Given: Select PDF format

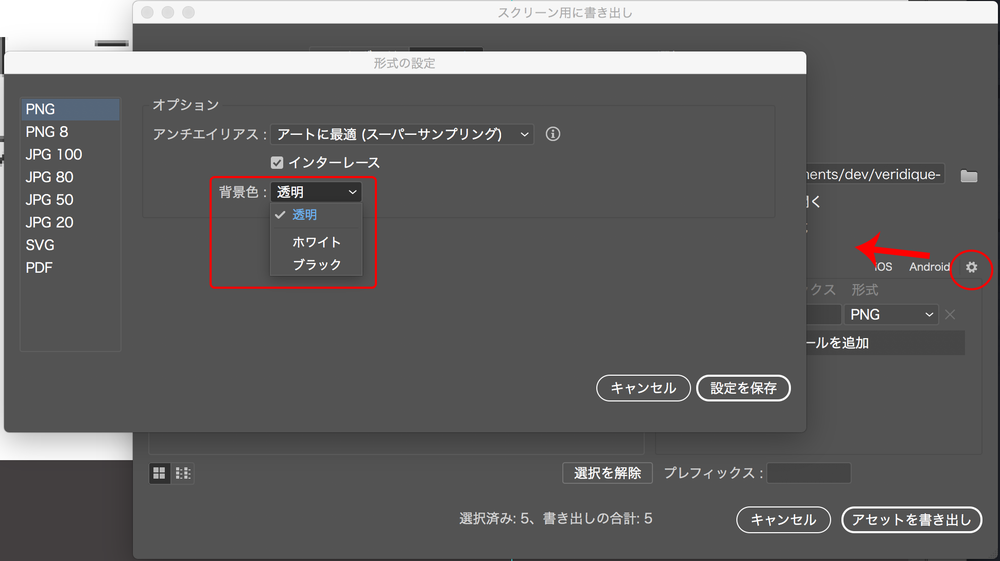Looking at the screenshot, I should pyautogui.click(x=71, y=268).
